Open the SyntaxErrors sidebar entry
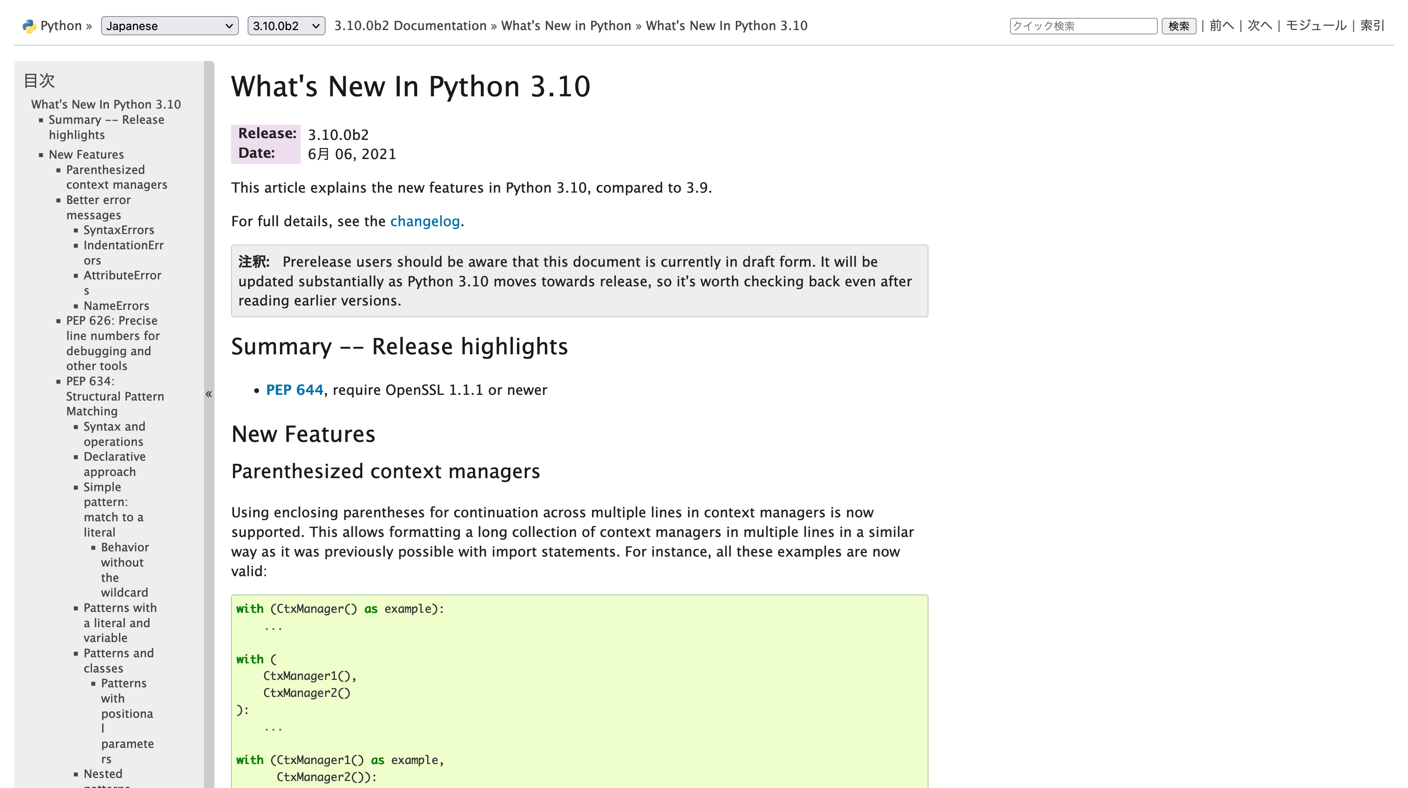This screenshot has width=1408, height=788. (119, 230)
